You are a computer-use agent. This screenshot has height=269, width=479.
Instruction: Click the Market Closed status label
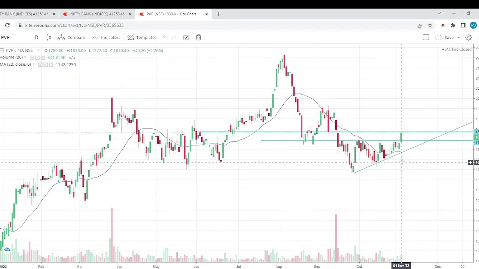pos(457,49)
